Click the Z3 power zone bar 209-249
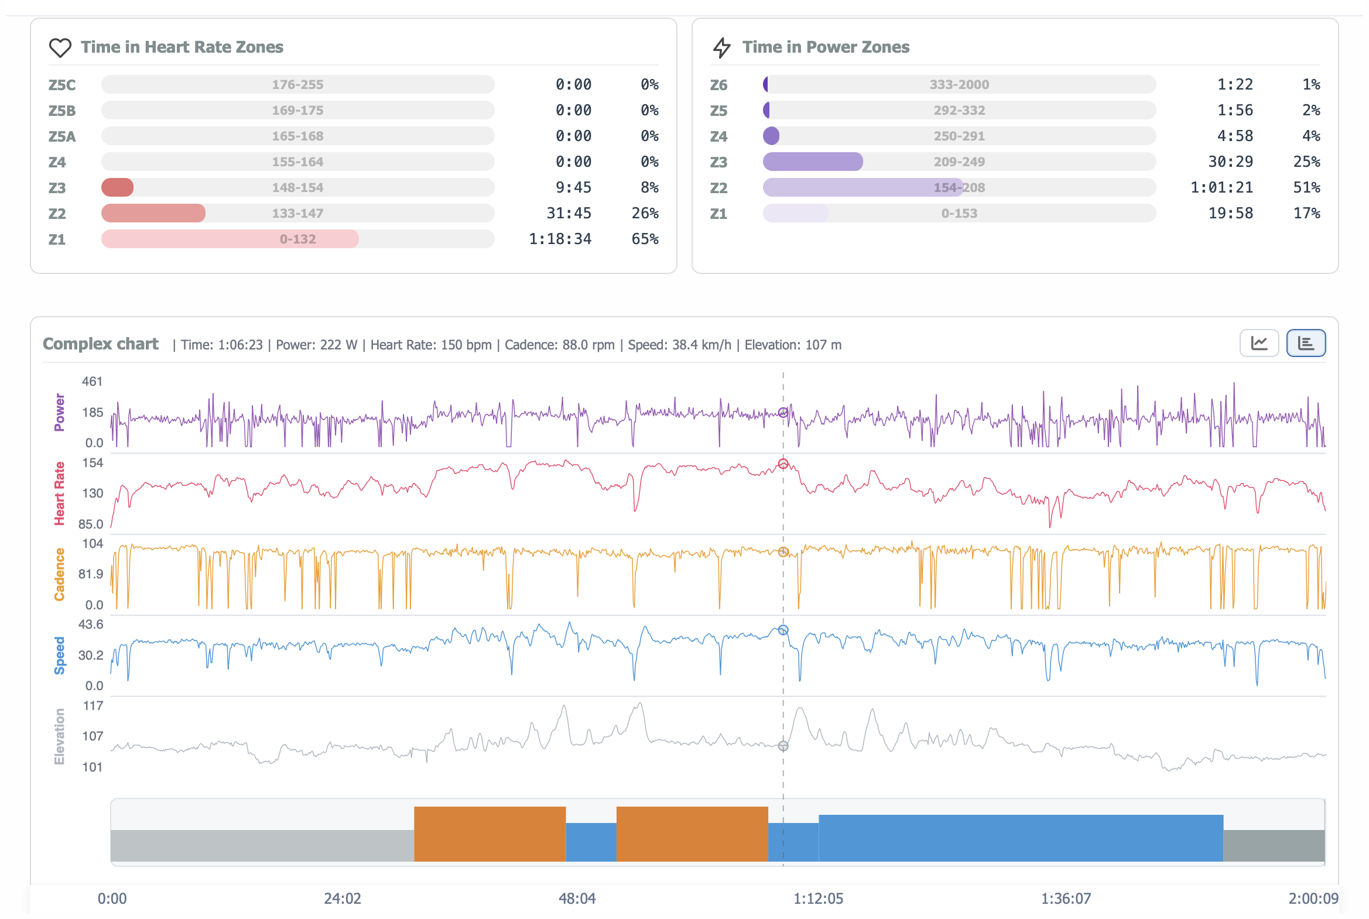Screen dimensions: 1369x919 (959, 162)
